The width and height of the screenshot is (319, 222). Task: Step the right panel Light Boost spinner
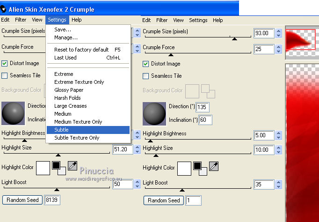pos(278,185)
